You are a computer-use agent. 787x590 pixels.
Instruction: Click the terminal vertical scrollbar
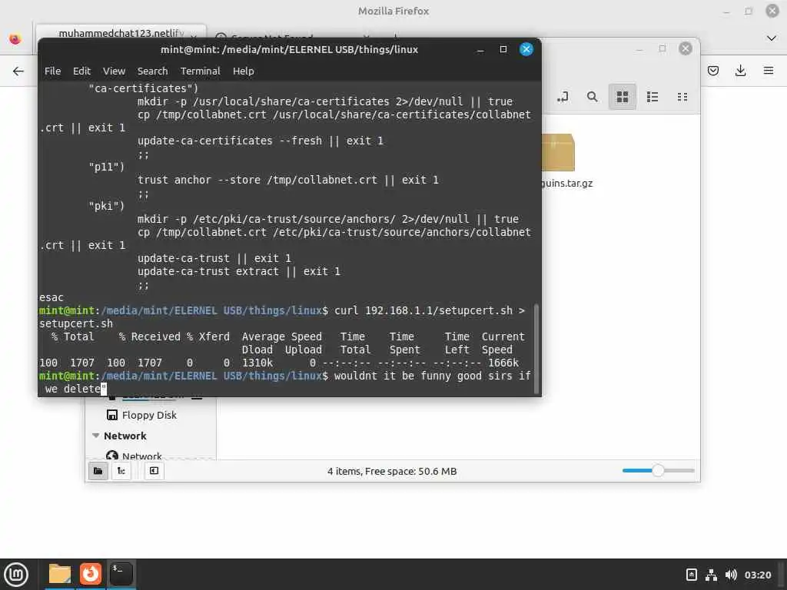click(x=536, y=348)
